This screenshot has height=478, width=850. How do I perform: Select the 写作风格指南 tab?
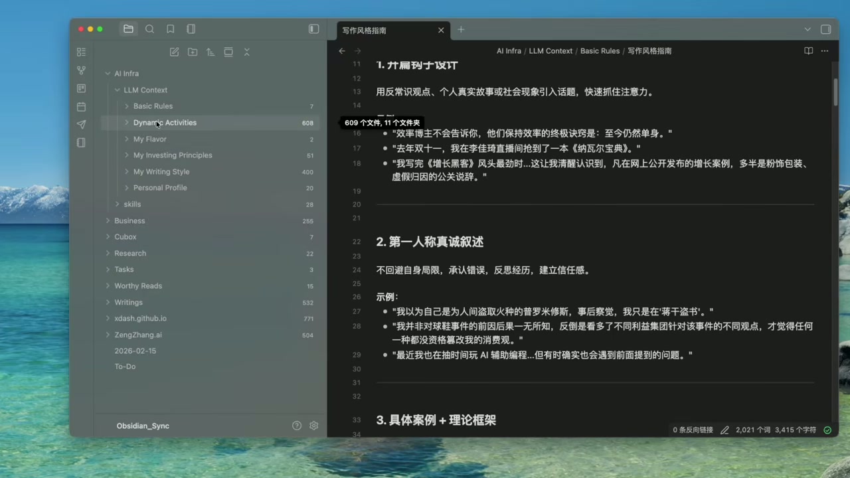[364, 30]
